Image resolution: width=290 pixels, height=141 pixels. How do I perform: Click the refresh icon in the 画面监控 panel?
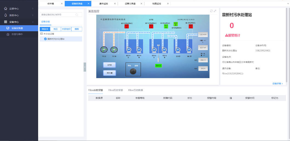[x=211, y=11]
